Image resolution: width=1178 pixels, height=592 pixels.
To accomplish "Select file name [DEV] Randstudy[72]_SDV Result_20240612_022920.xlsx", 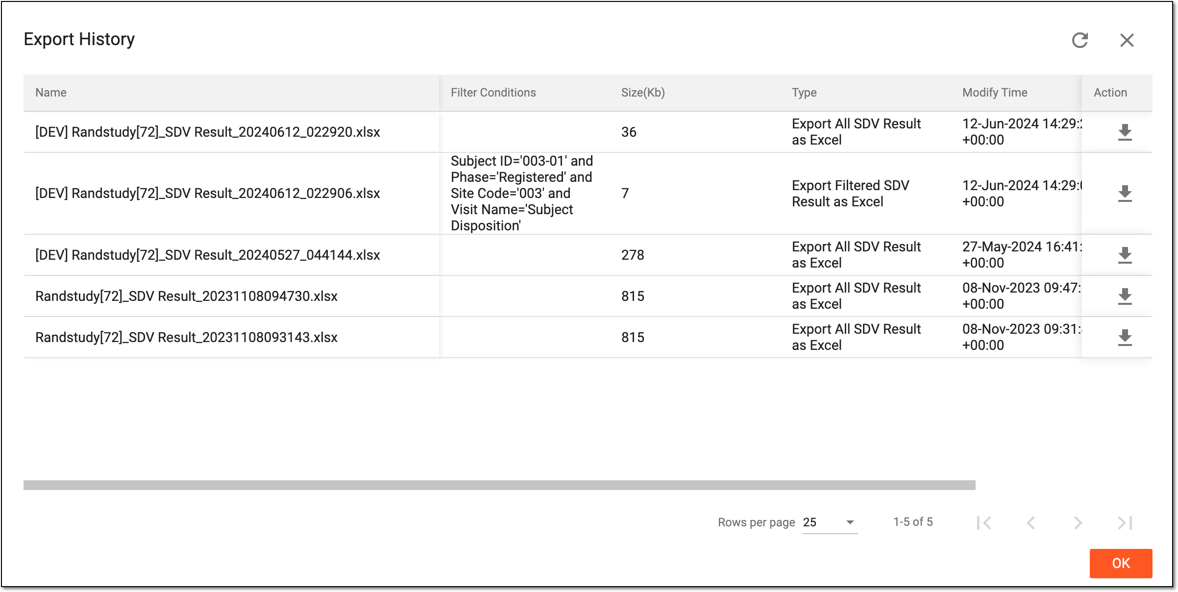I will point(208,132).
